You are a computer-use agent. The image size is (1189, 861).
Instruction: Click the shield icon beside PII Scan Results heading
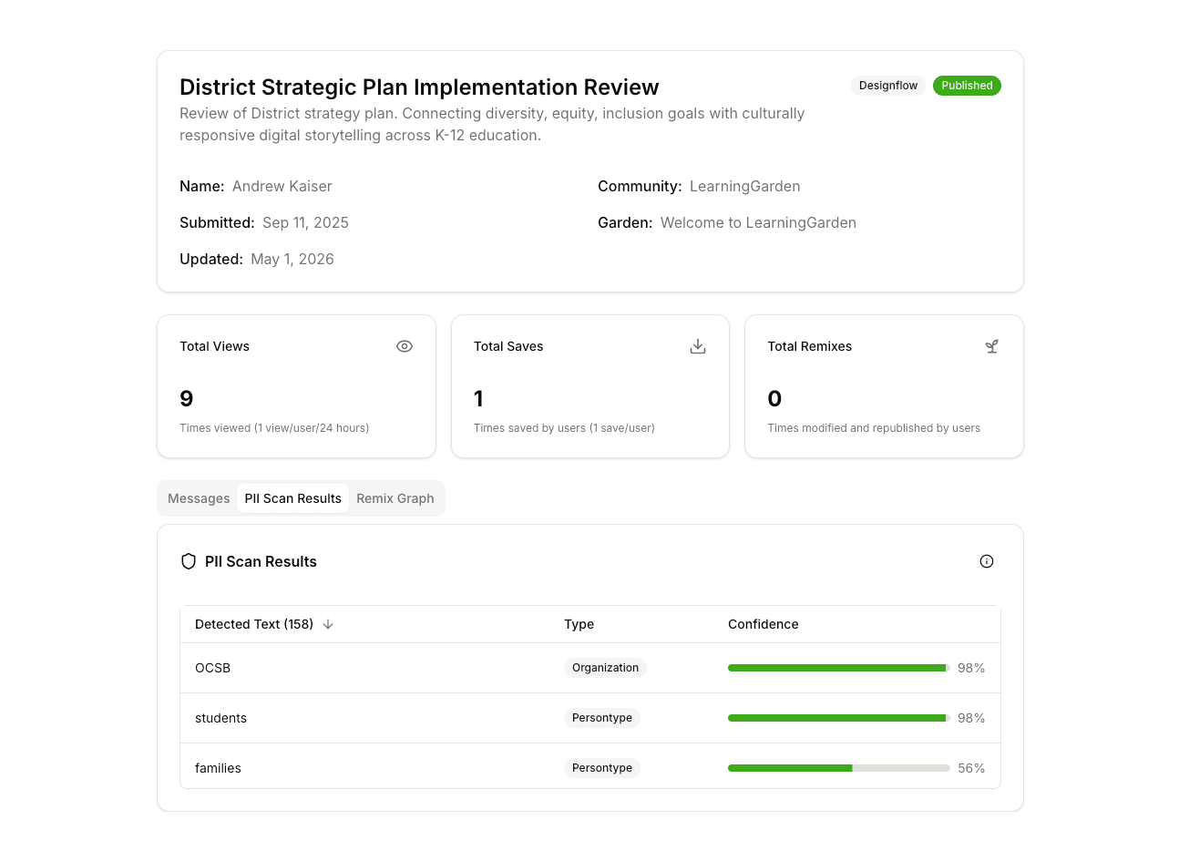coord(189,561)
